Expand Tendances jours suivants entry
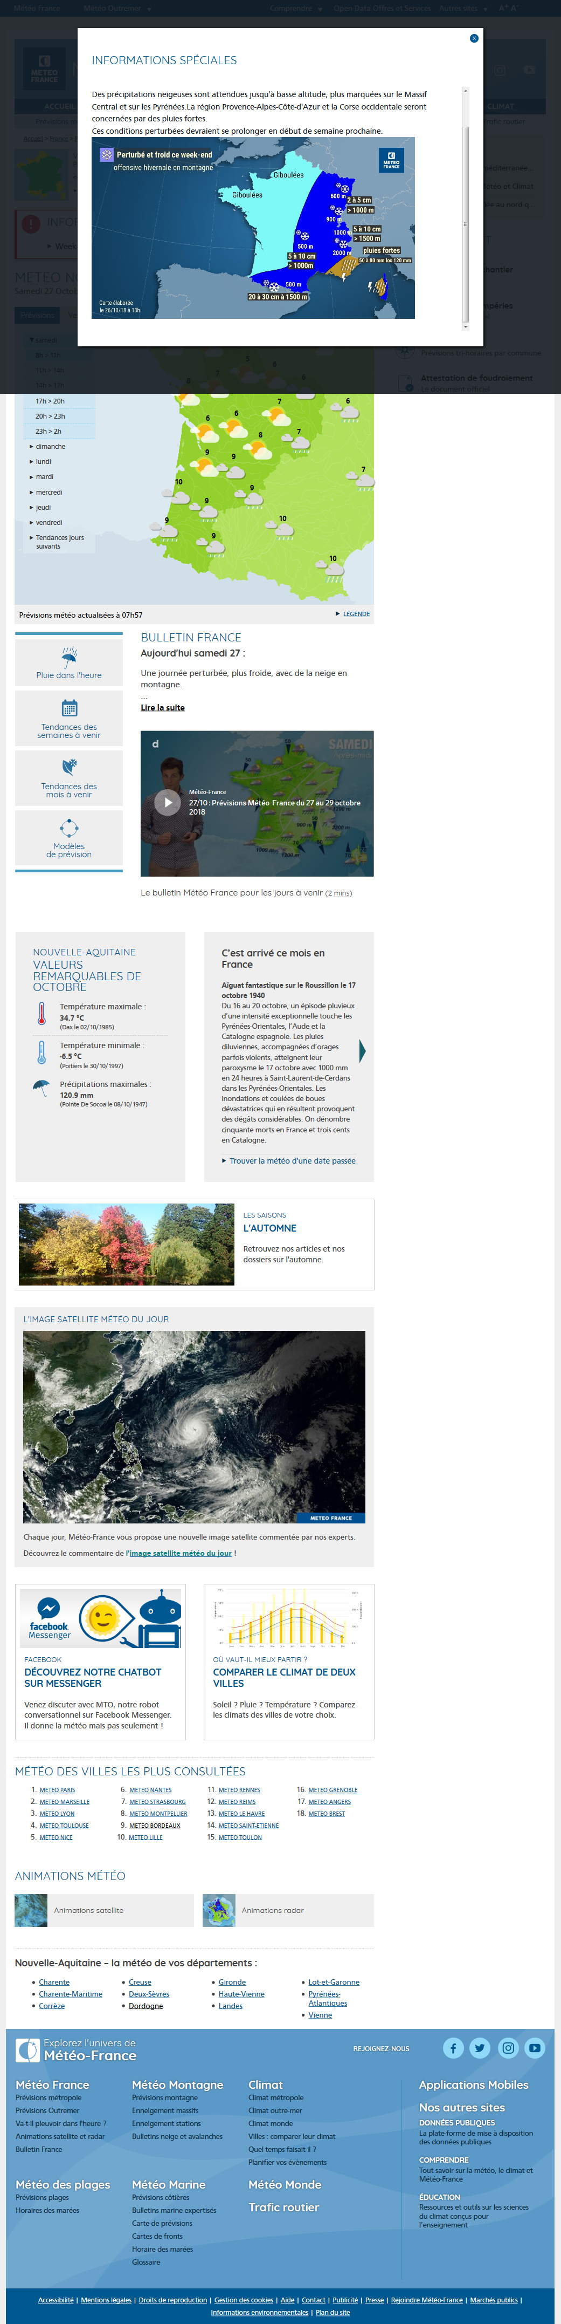Screen dimensions: 561x2324 (x=59, y=542)
